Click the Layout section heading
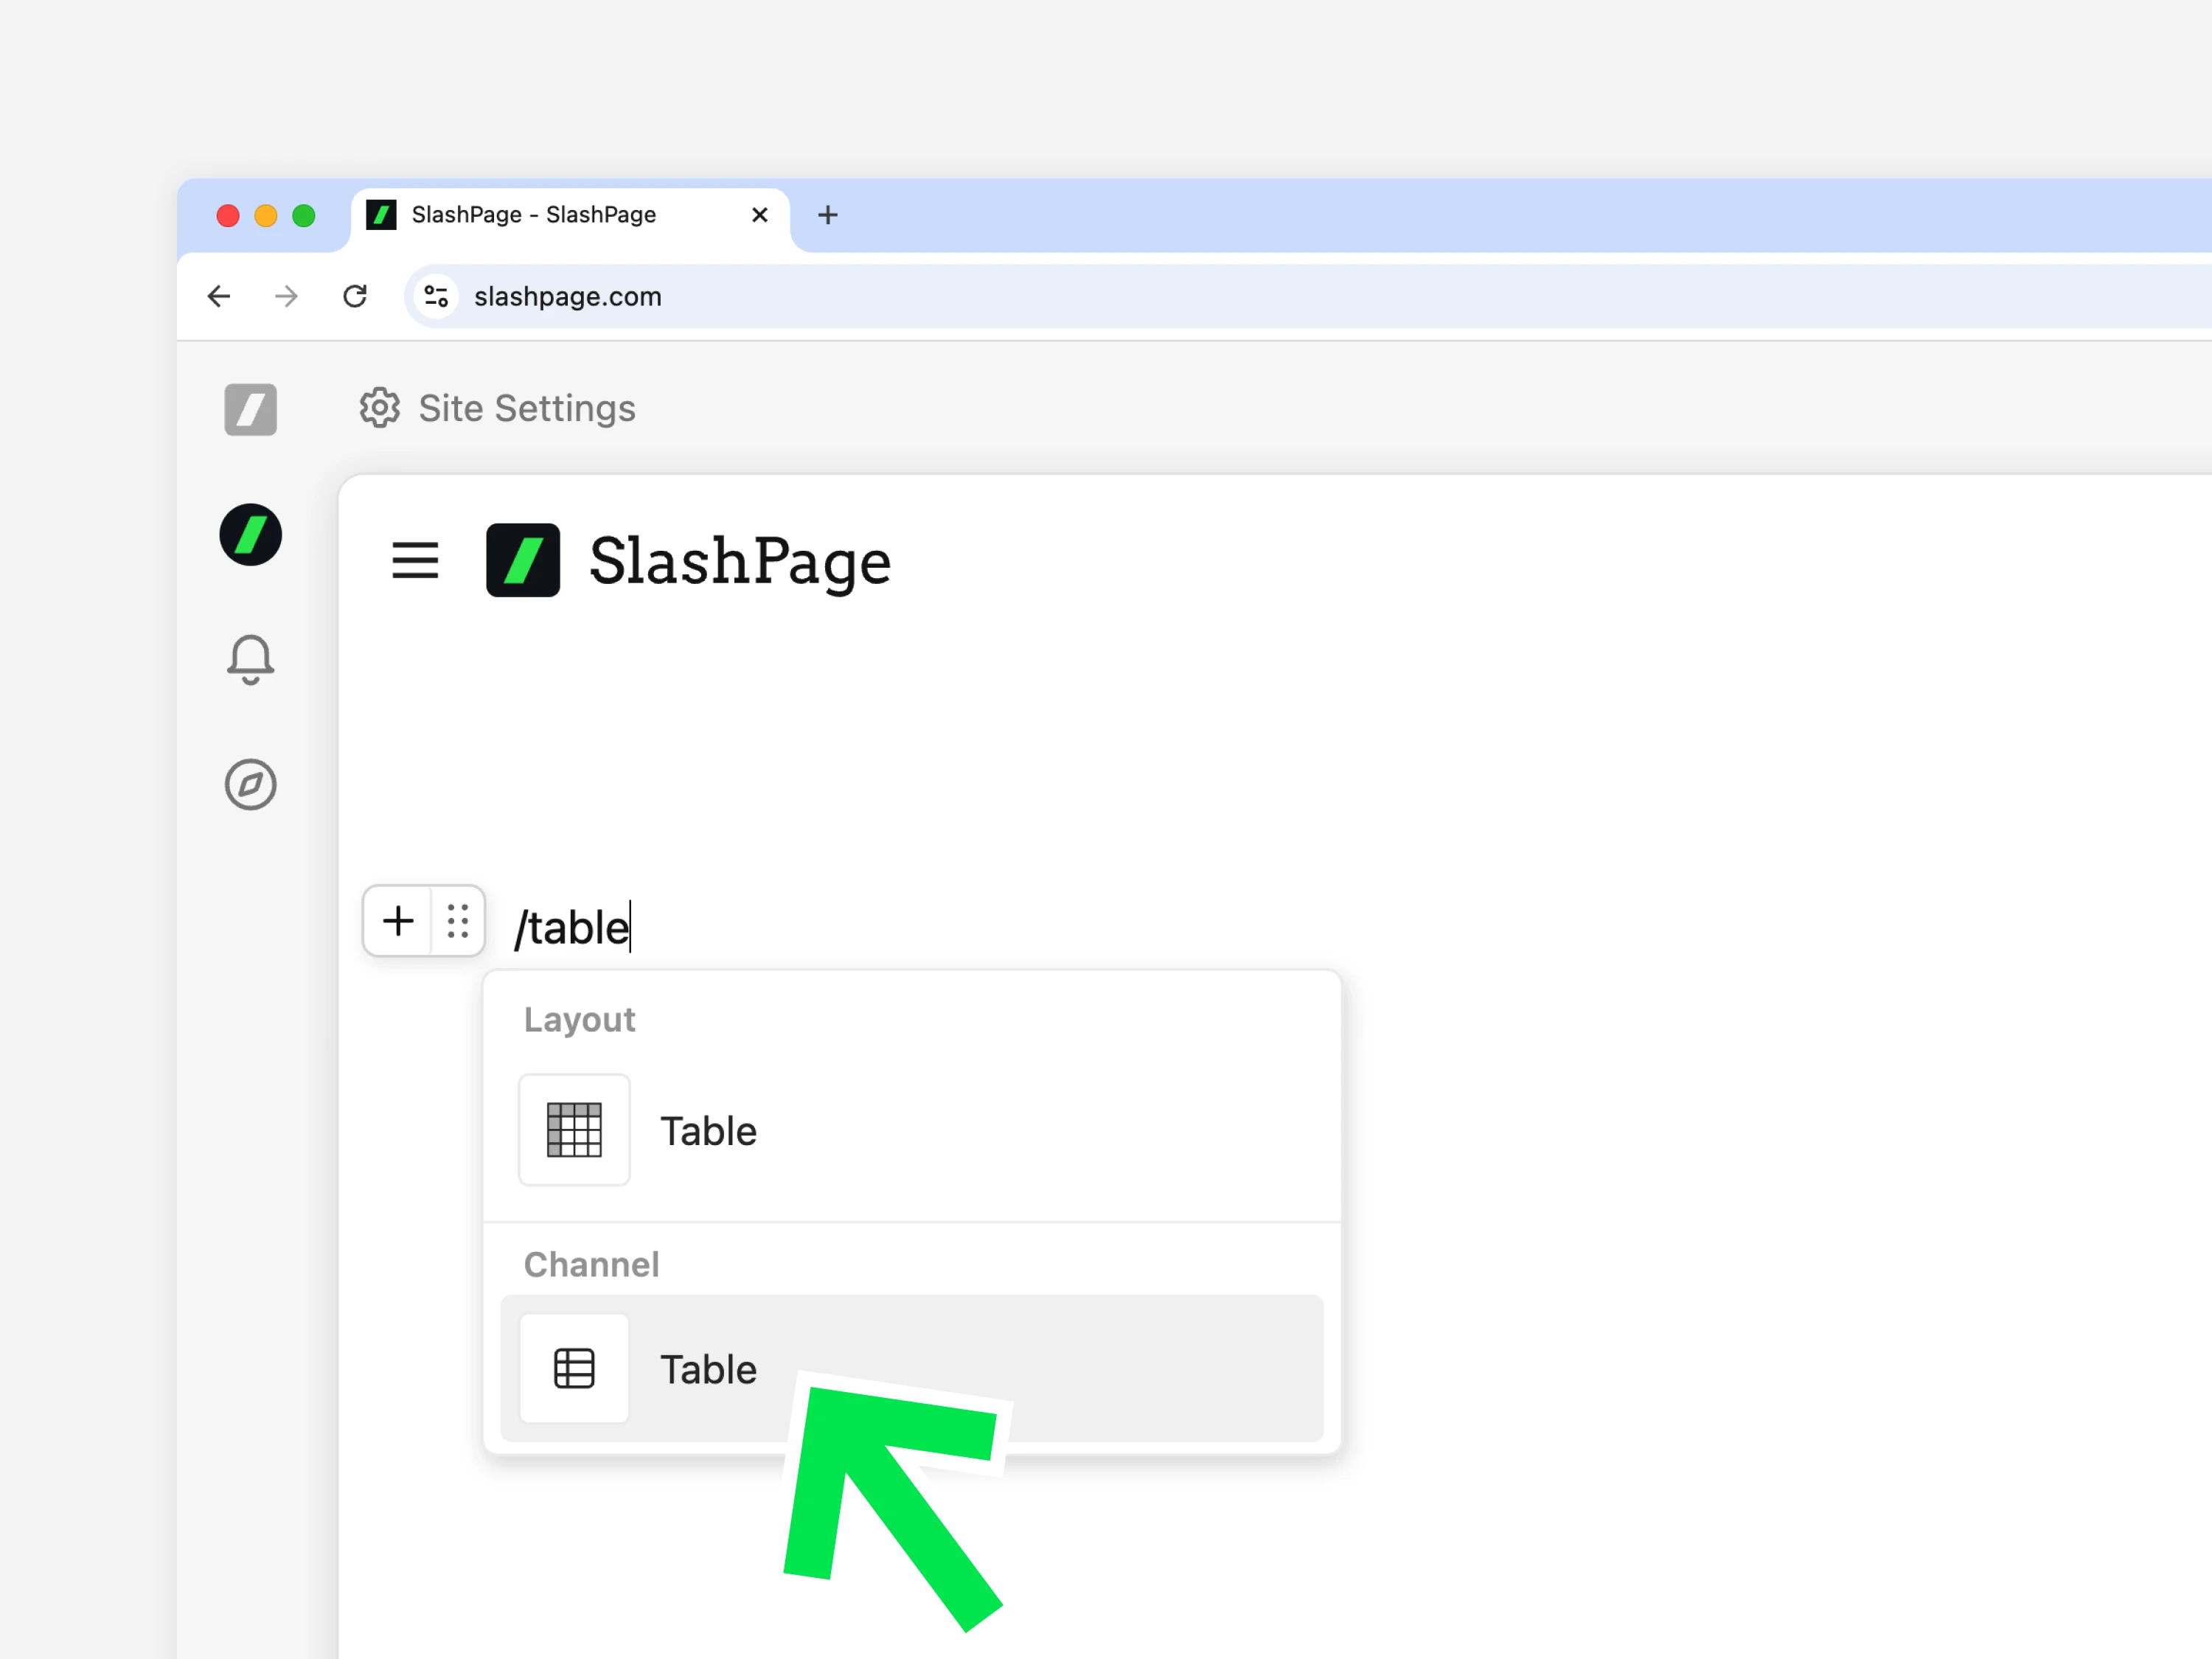This screenshot has height=1659, width=2212. pyautogui.click(x=580, y=1020)
